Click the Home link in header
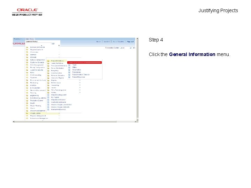This screenshot has height=188, width=251. pyautogui.click(x=98, y=41)
